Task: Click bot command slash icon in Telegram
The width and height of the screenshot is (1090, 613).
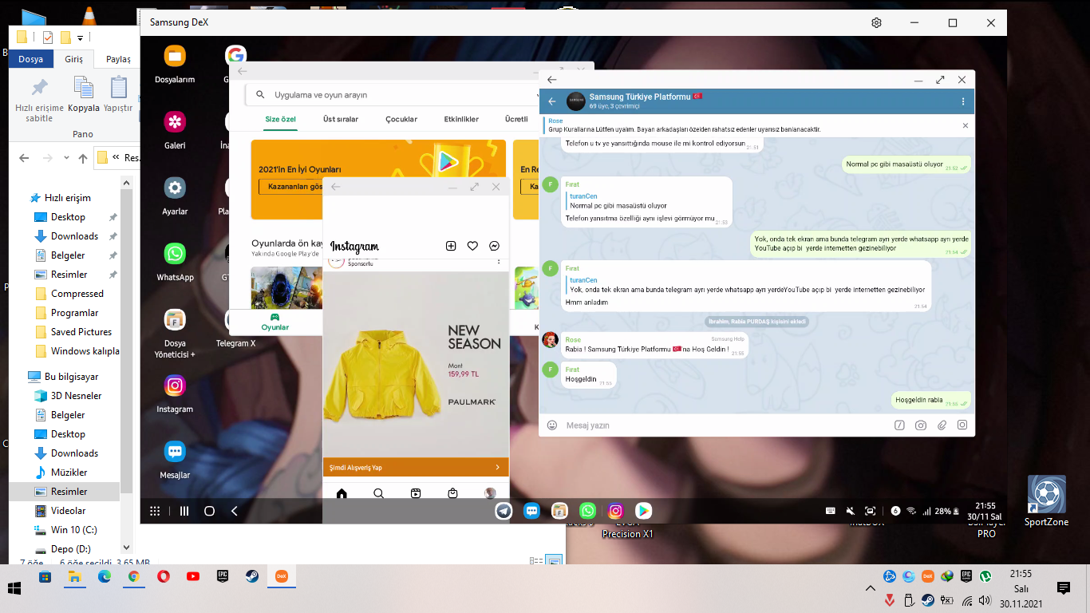Action: [x=899, y=425]
